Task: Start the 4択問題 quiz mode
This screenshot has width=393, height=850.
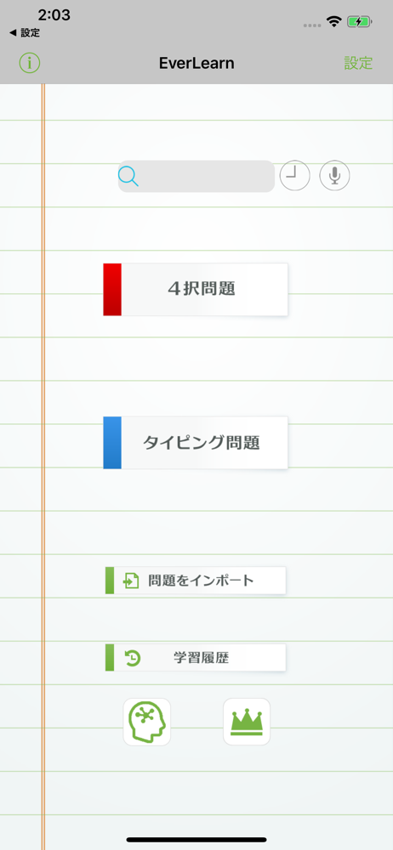Action: point(196,290)
